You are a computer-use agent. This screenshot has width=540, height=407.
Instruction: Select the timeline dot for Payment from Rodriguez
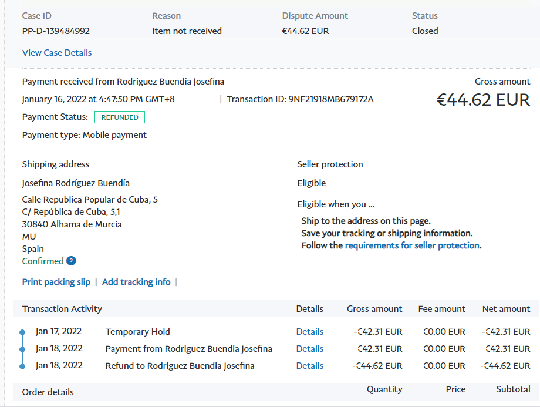click(22, 349)
